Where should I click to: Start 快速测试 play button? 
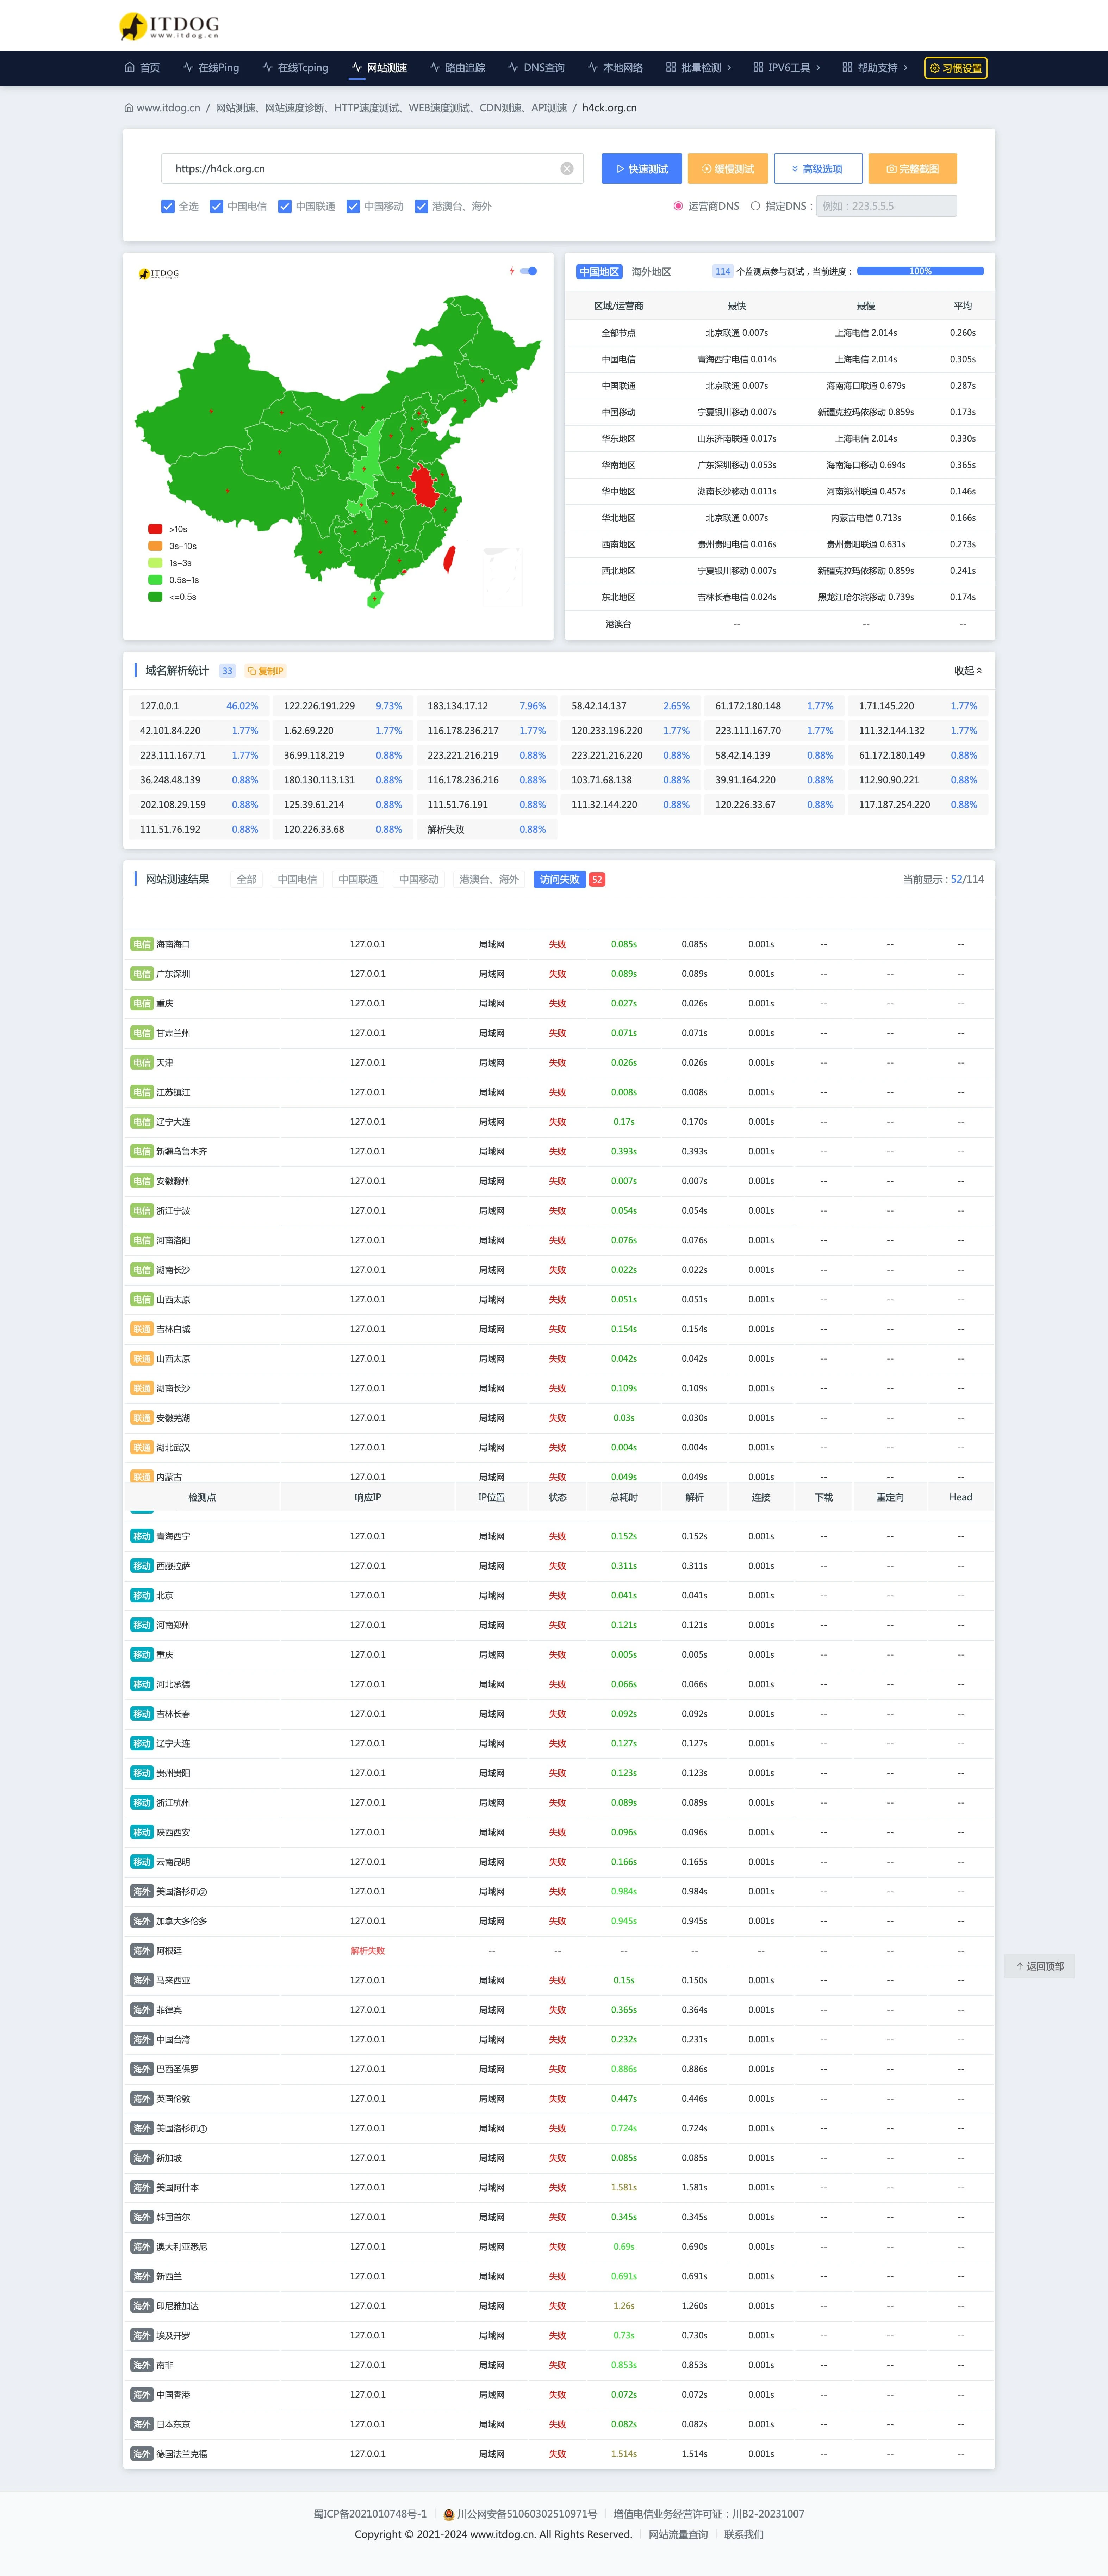point(641,169)
